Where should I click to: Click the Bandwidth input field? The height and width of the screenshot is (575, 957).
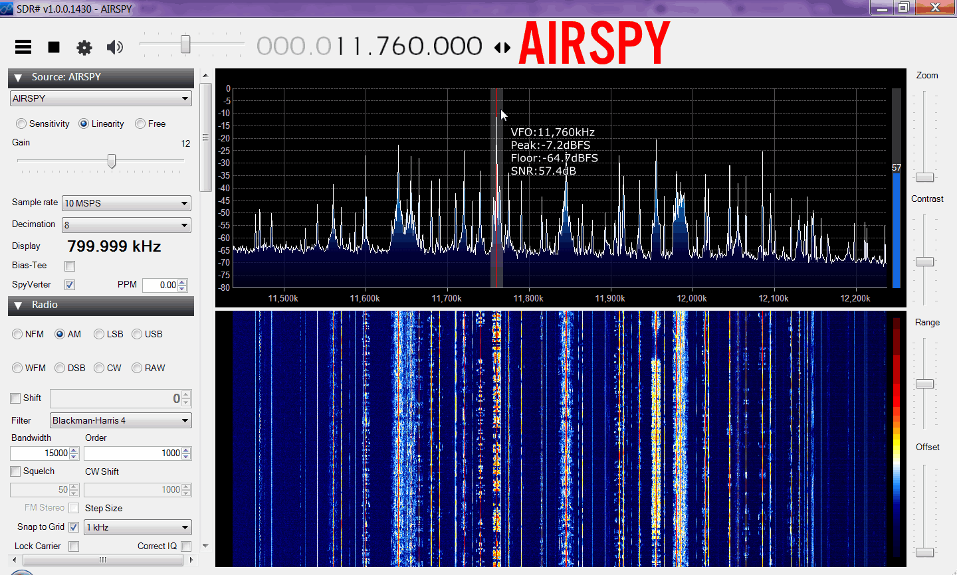point(40,453)
